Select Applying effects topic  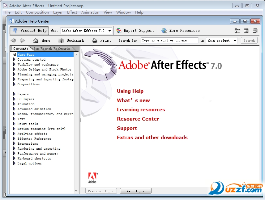pos(32,134)
